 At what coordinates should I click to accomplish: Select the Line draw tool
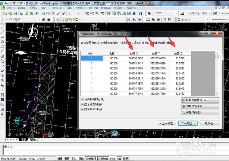pos(2,27)
